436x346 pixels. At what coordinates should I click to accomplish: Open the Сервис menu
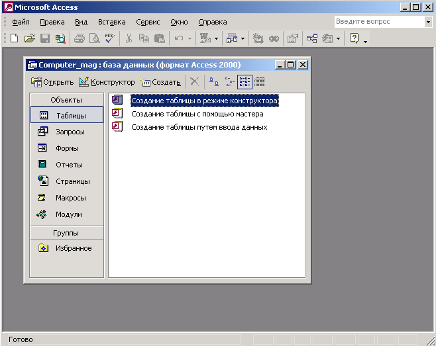tap(148, 22)
